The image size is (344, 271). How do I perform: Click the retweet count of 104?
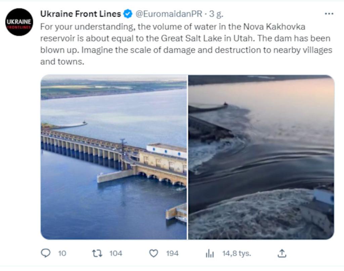[116, 253]
